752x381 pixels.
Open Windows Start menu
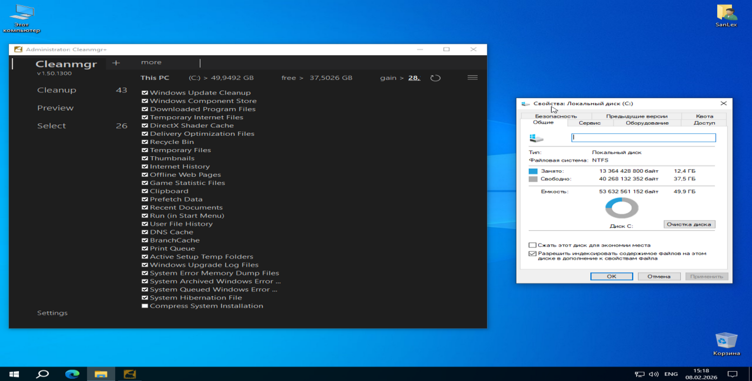click(x=14, y=374)
